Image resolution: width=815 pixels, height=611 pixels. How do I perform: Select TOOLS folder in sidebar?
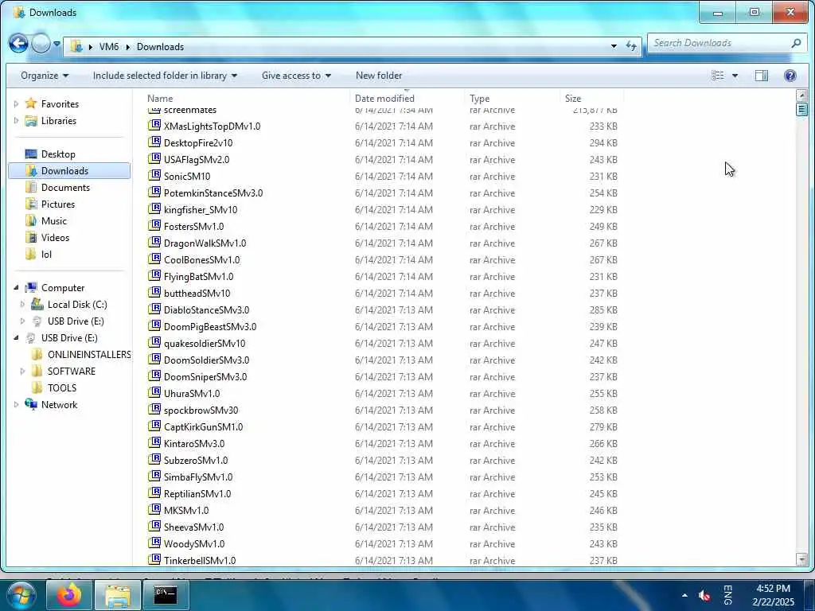62,387
